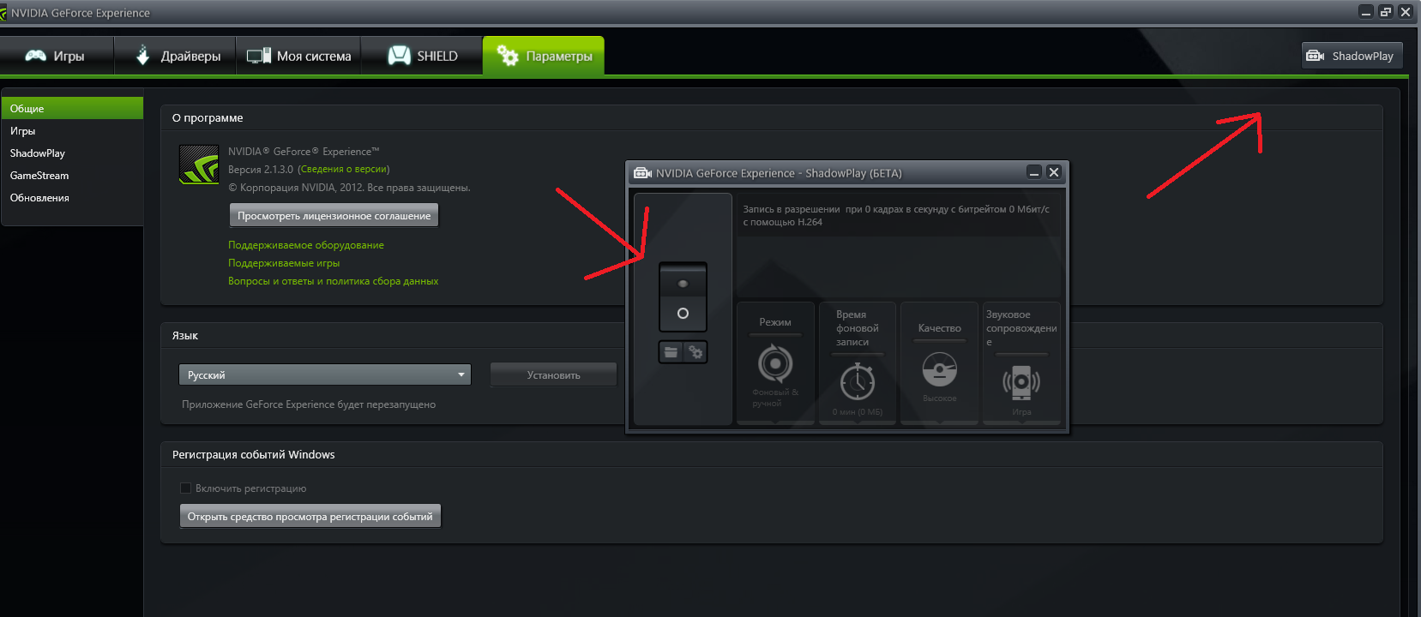
Task: Select GameStream in the sidebar
Action: (x=72, y=176)
